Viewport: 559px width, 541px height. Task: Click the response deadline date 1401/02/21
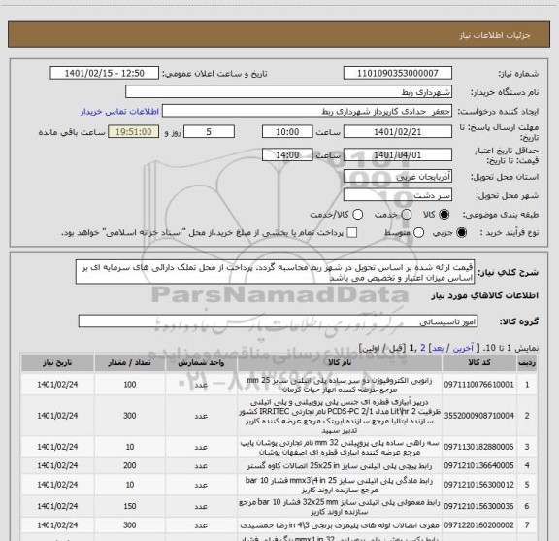(x=398, y=132)
